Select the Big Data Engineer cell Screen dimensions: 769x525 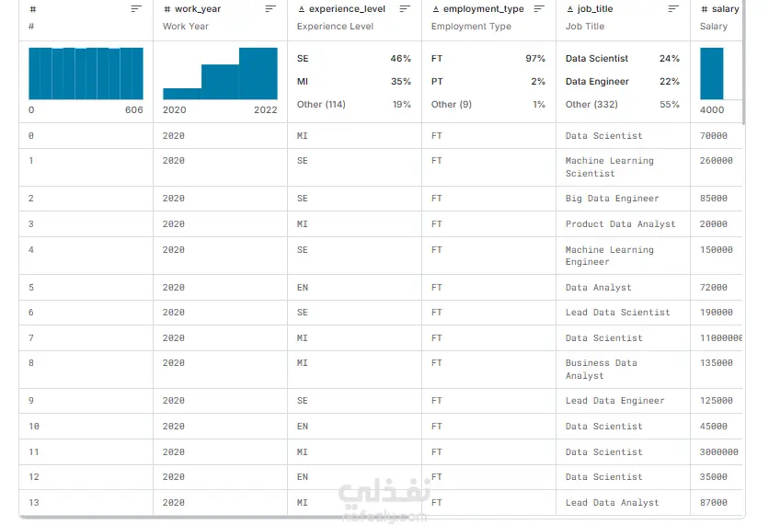623,199
